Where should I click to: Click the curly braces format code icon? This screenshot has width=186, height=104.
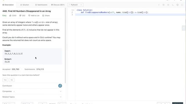pyautogui.click(x=163, y=5)
